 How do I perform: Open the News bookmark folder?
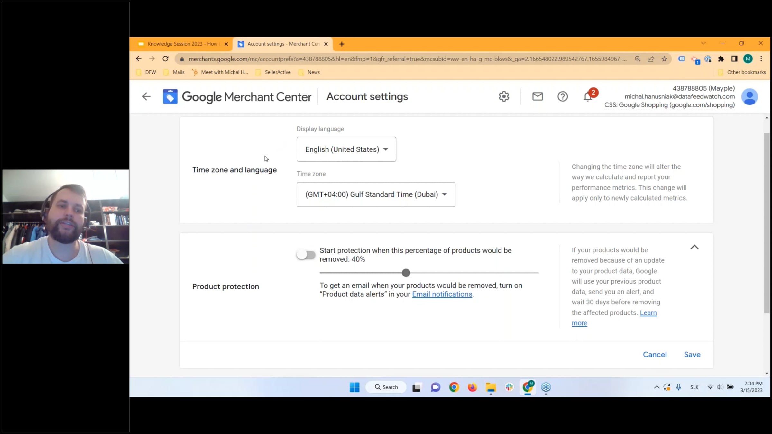pos(309,72)
